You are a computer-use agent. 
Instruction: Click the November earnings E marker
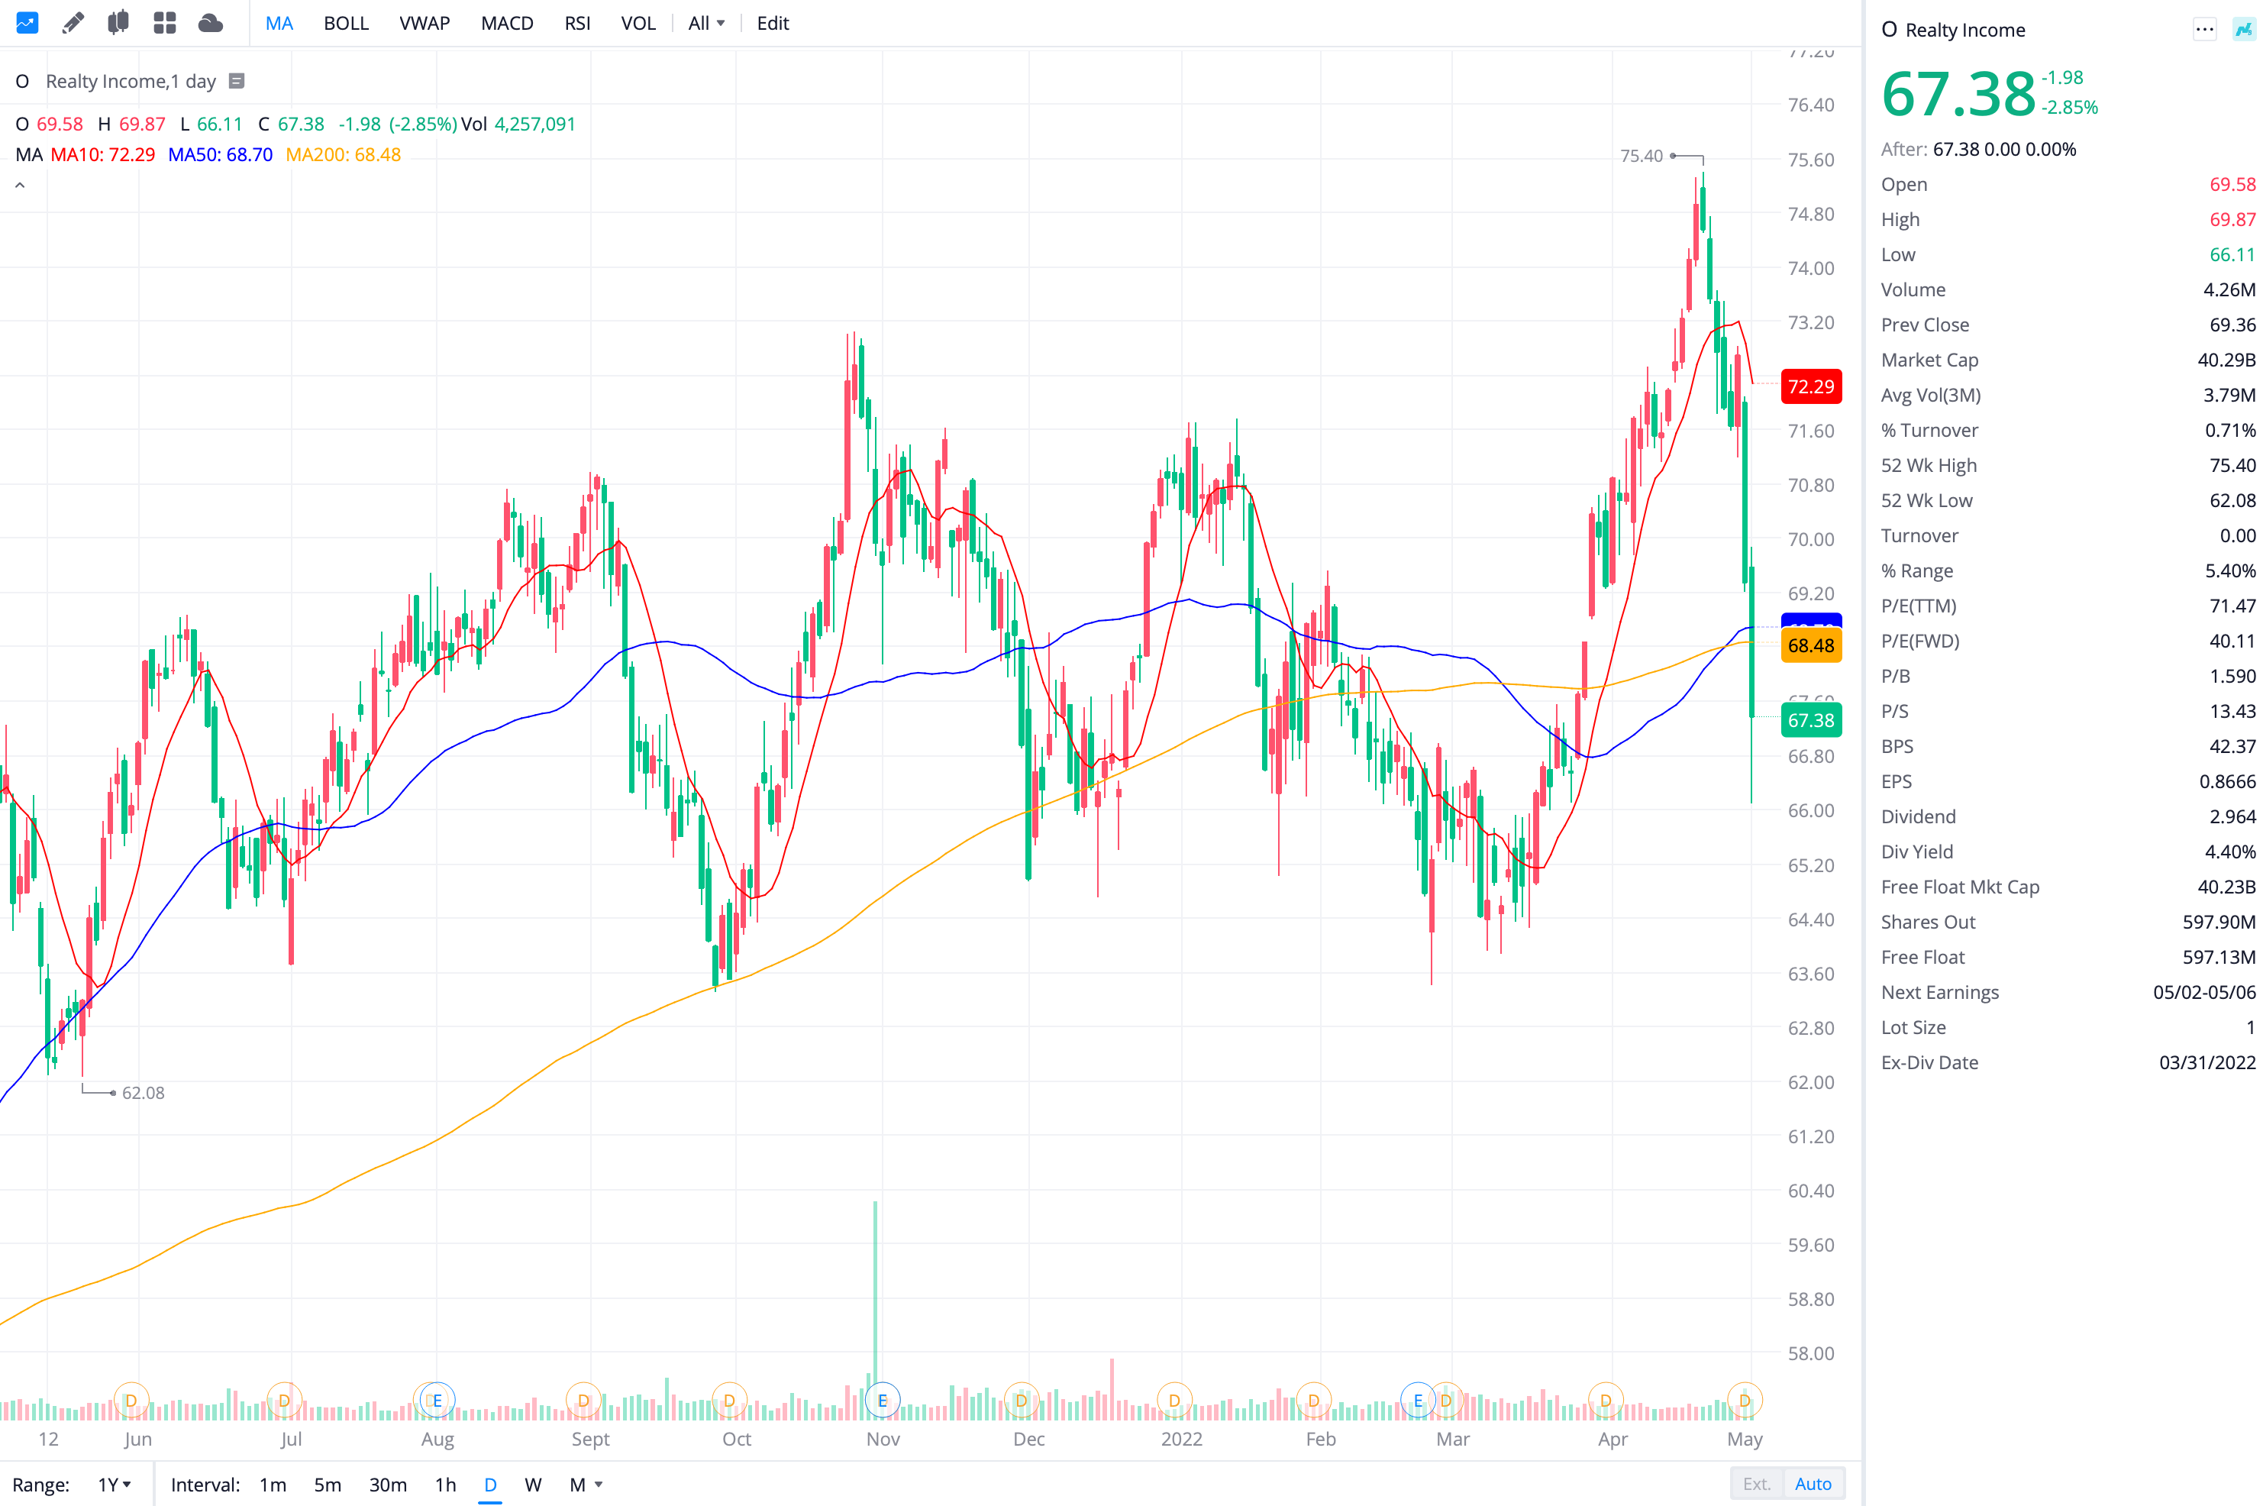click(x=881, y=1401)
